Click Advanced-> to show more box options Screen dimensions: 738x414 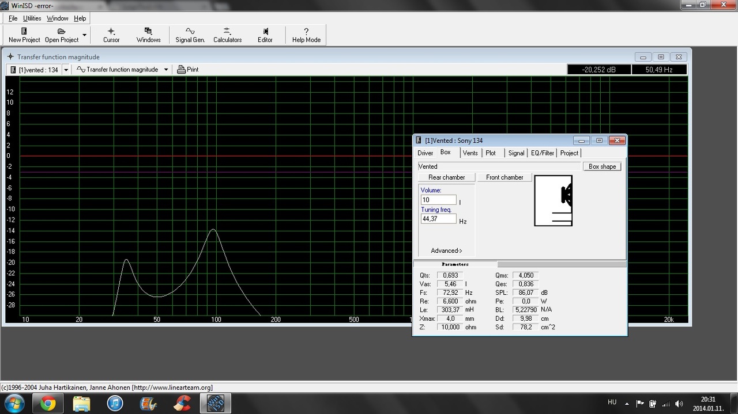(x=446, y=250)
